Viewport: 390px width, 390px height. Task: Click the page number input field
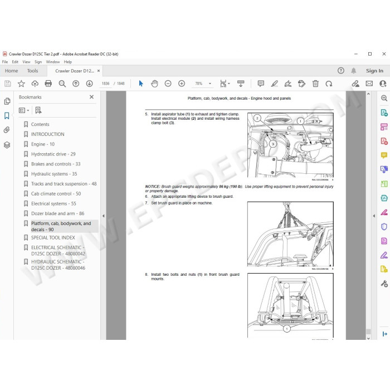pos(105,84)
